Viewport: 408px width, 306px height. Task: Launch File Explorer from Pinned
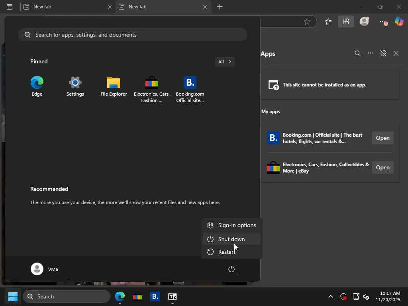point(114,86)
